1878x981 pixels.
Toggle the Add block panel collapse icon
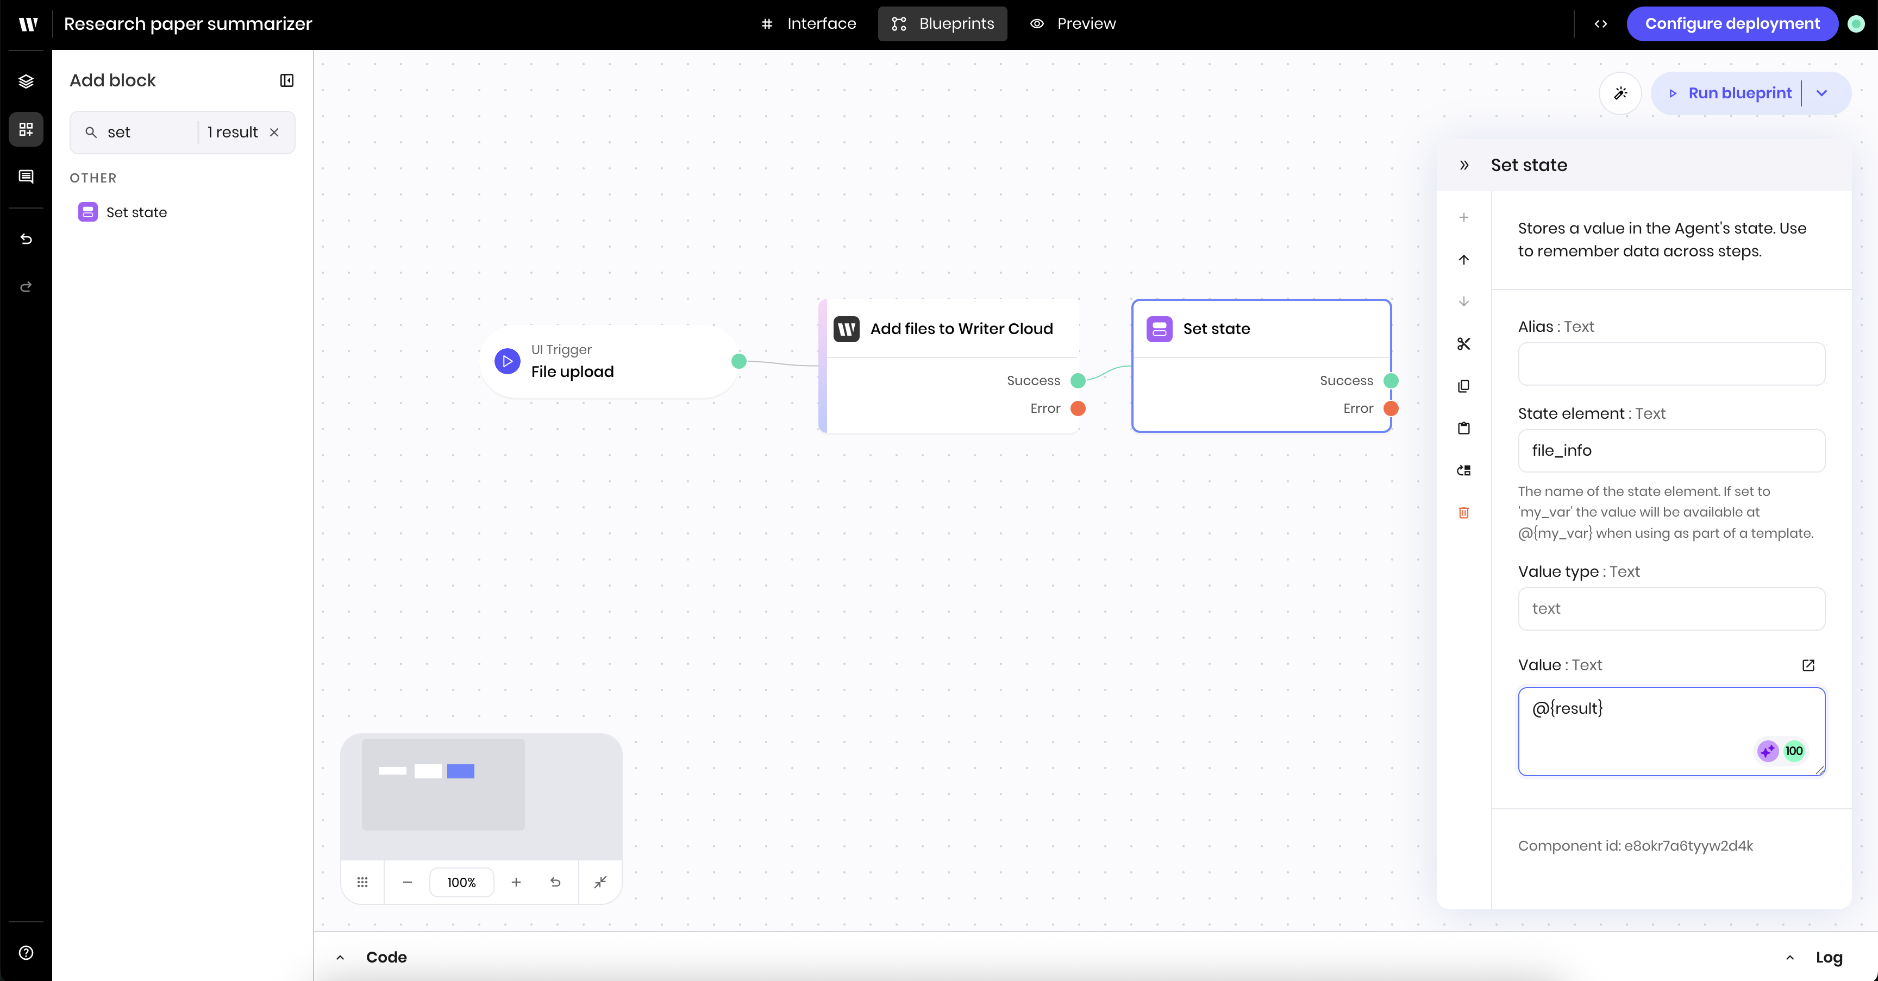pyautogui.click(x=286, y=80)
